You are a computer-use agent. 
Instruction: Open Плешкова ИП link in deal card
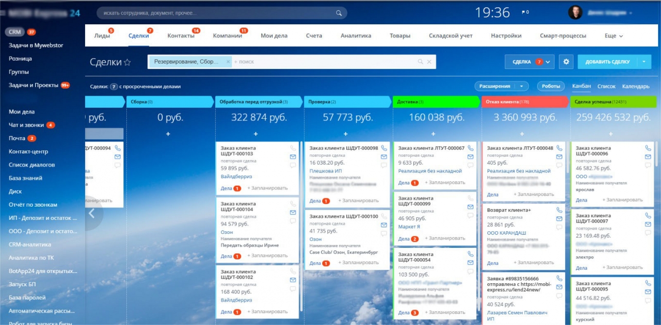point(325,171)
